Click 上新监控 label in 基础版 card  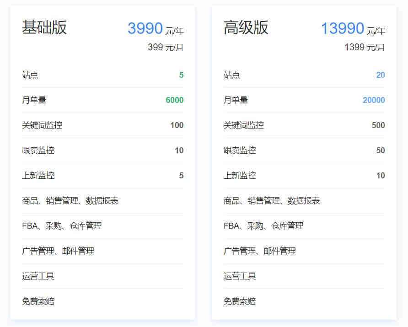(x=38, y=176)
